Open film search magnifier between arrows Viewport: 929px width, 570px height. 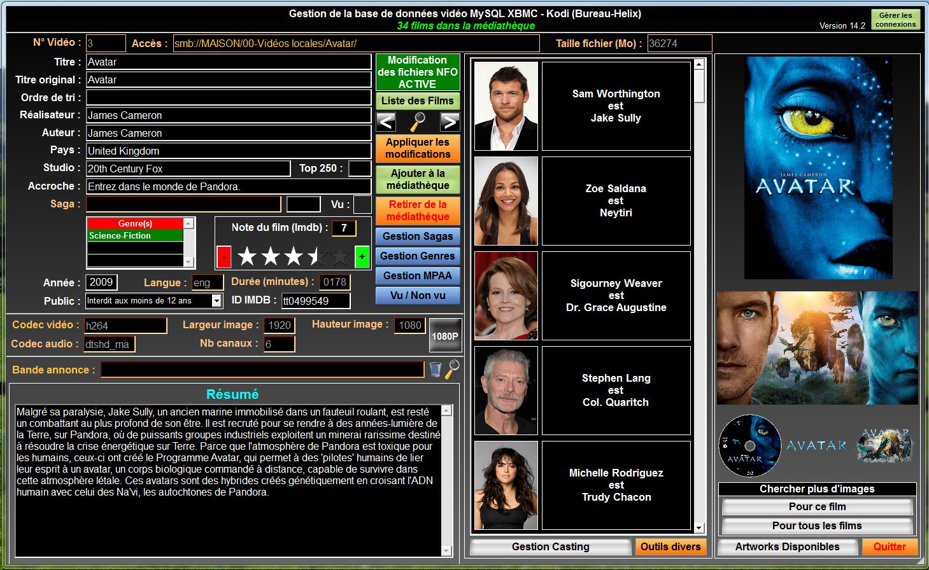click(x=418, y=122)
